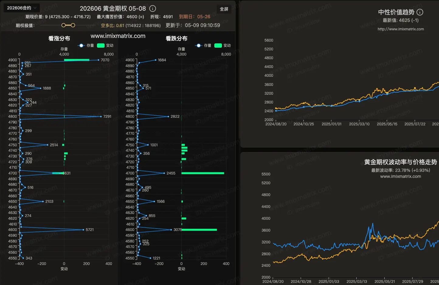
Task: Click the 全屏 fullscreen button
Action: tap(224, 9)
